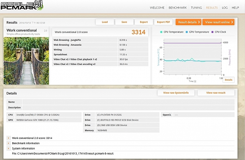Click the chevron on Result details button
Image resolution: width=245 pixels, height=160 pixels.
pyautogui.click(x=199, y=22)
